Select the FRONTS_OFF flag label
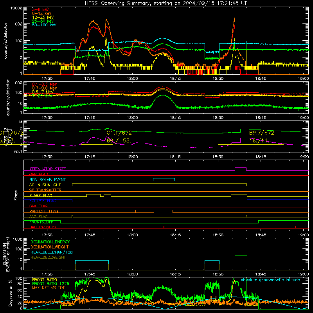 pos(41,222)
